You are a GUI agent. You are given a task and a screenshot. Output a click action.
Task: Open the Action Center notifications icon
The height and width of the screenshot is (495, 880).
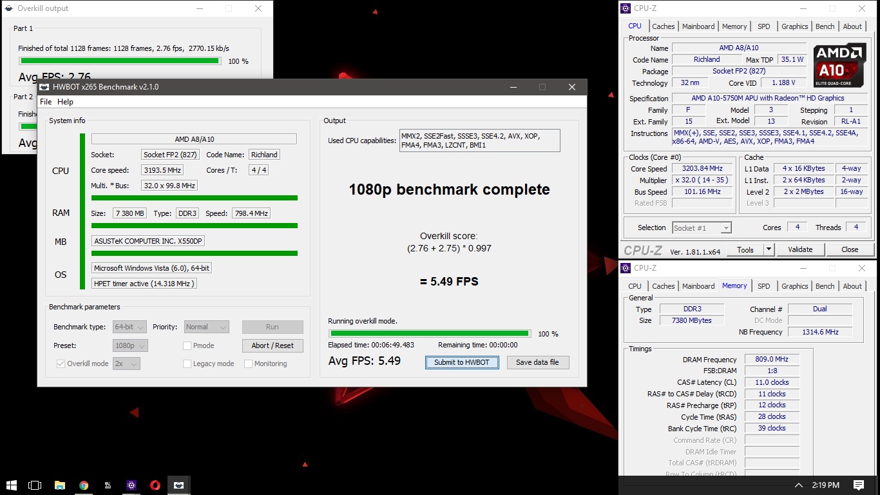click(x=859, y=485)
